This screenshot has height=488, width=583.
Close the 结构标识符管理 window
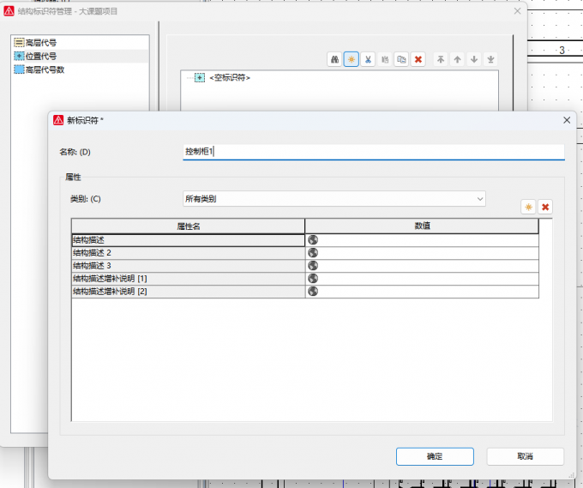[517, 11]
